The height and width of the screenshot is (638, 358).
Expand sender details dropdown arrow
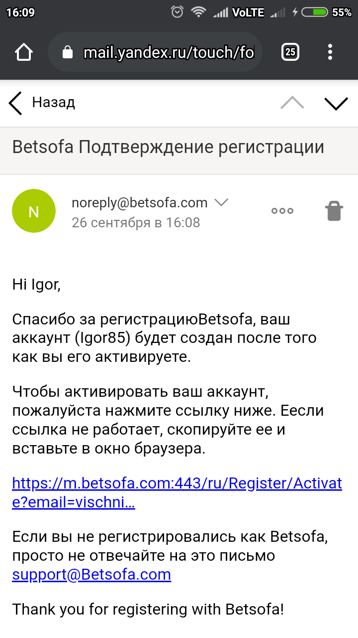[221, 202]
